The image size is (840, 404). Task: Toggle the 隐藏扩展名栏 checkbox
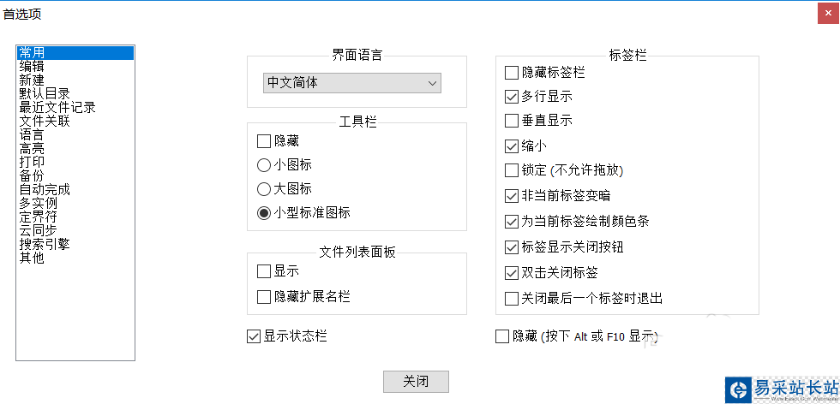pos(264,297)
